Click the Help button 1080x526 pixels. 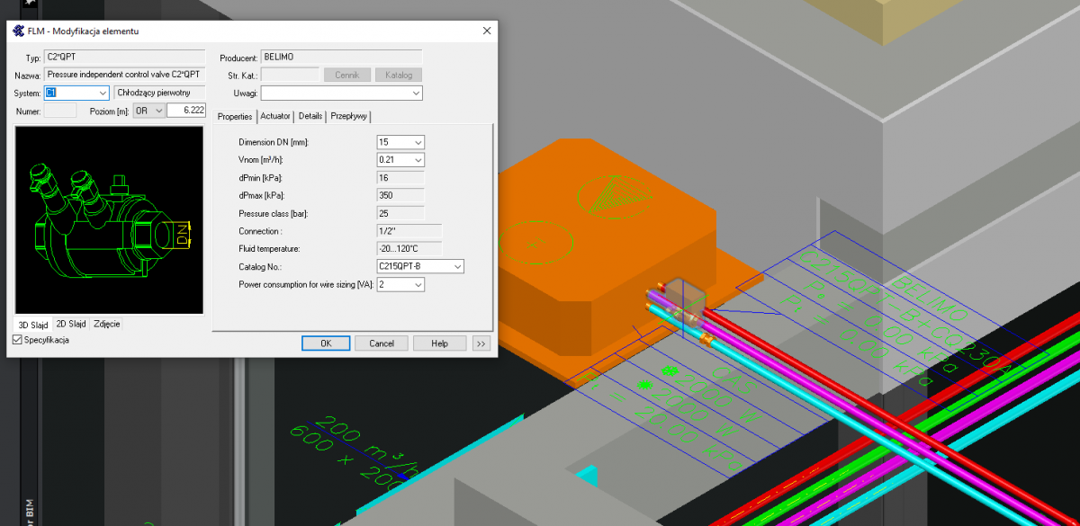point(439,343)
